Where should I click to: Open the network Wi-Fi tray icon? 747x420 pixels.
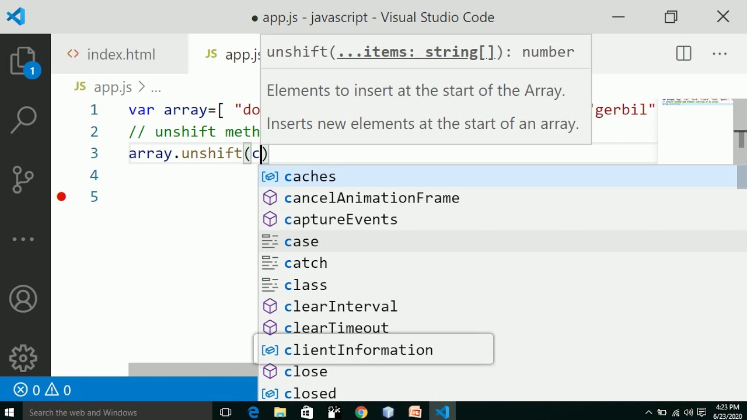click(x=676, y=412)
